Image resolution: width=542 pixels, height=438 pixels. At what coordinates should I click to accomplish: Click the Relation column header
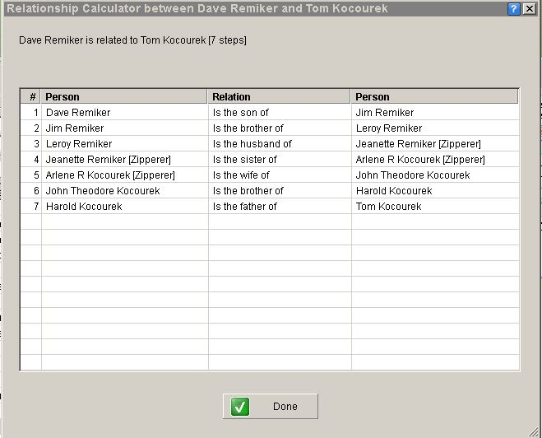pos(279,96)
